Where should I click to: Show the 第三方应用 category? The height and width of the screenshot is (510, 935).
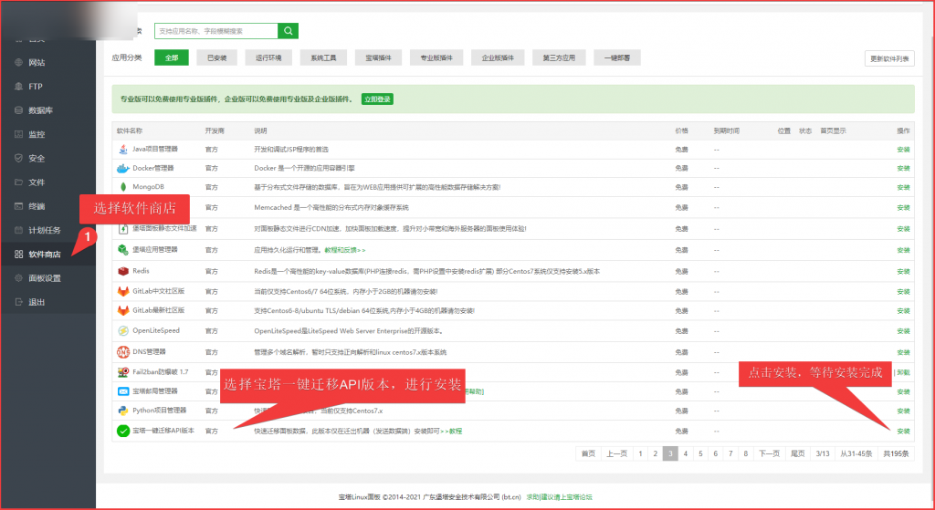(560, 57)
